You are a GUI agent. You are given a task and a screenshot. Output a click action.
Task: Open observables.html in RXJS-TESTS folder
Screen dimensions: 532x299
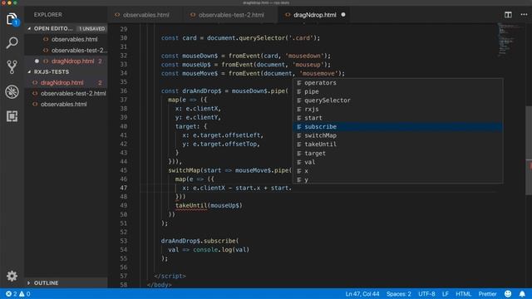(x=66, y=104)
